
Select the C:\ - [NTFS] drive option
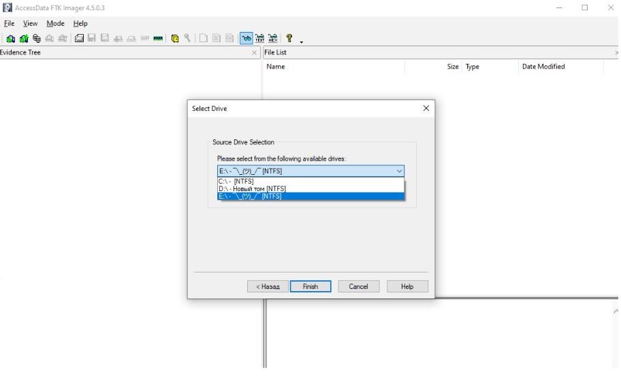pos(311,182)
